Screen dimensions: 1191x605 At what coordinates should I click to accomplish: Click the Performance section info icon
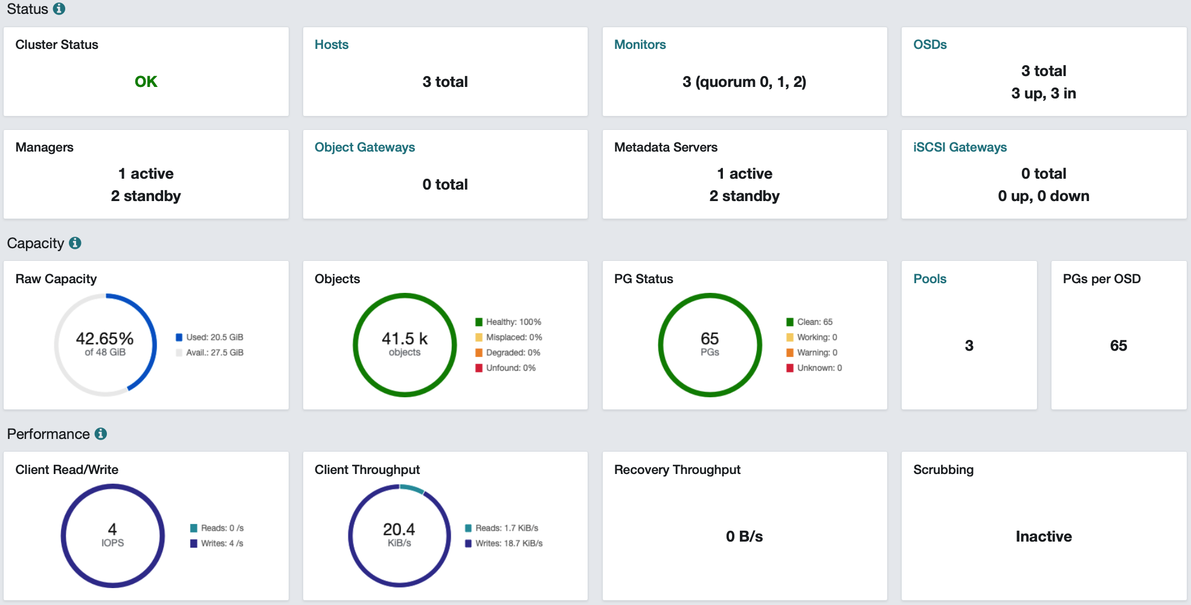pos(101,434)
